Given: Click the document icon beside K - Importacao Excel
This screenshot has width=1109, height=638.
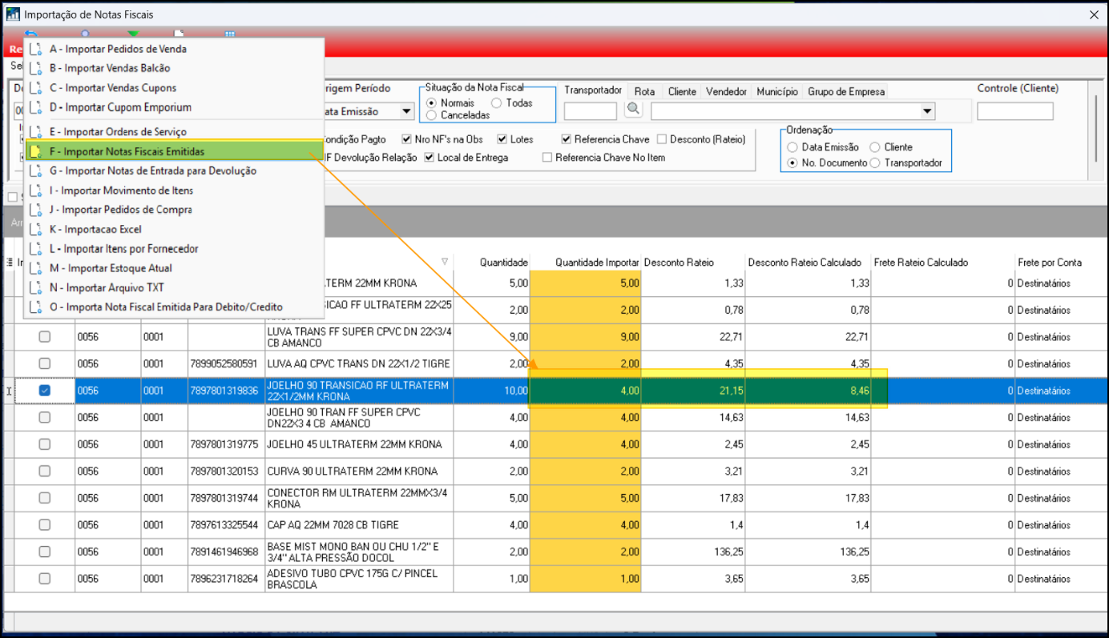Looking at the screenshot, I should tap(34, 229).
